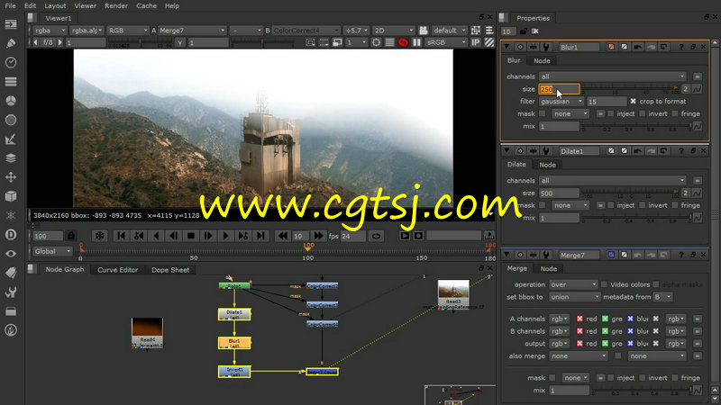The image size is (721, 405).
Task: Go to last frame button
Action: tap(260, 236)
